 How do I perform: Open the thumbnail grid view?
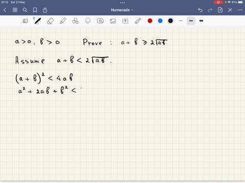pyautogui.click(x=15, y=10)
